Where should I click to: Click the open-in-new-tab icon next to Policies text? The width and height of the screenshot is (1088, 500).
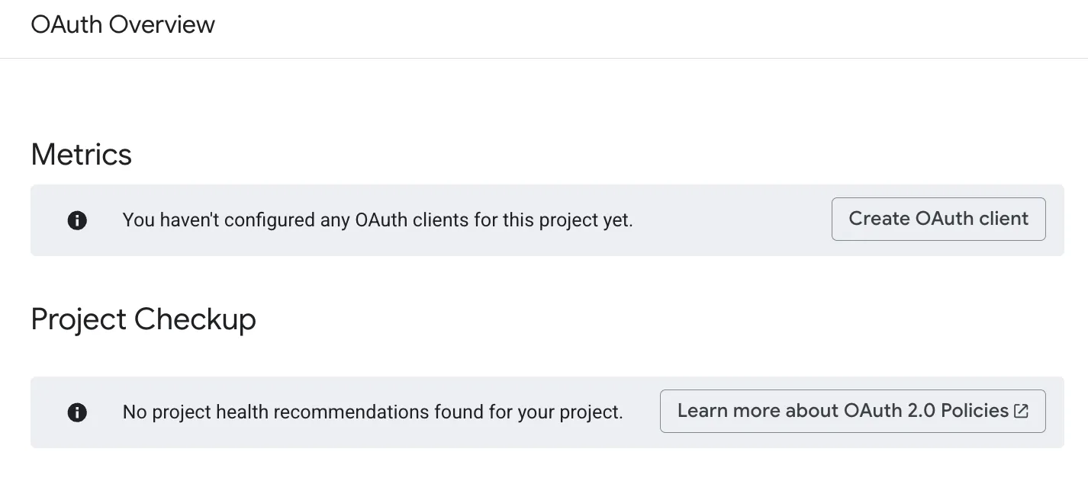click(x=1021, y=411)
